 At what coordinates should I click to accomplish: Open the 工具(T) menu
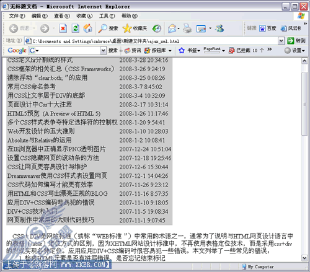pos(107,16)
